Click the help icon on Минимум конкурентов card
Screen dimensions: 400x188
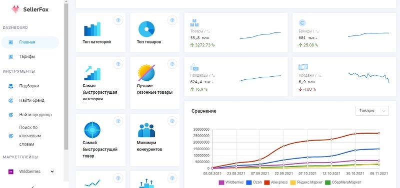(172, 121)
